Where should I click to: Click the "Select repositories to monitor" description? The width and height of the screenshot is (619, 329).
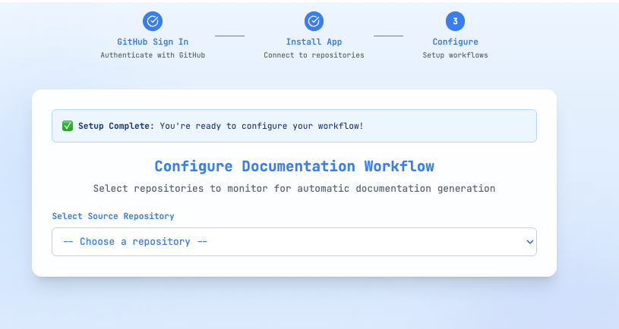(294, 188)
